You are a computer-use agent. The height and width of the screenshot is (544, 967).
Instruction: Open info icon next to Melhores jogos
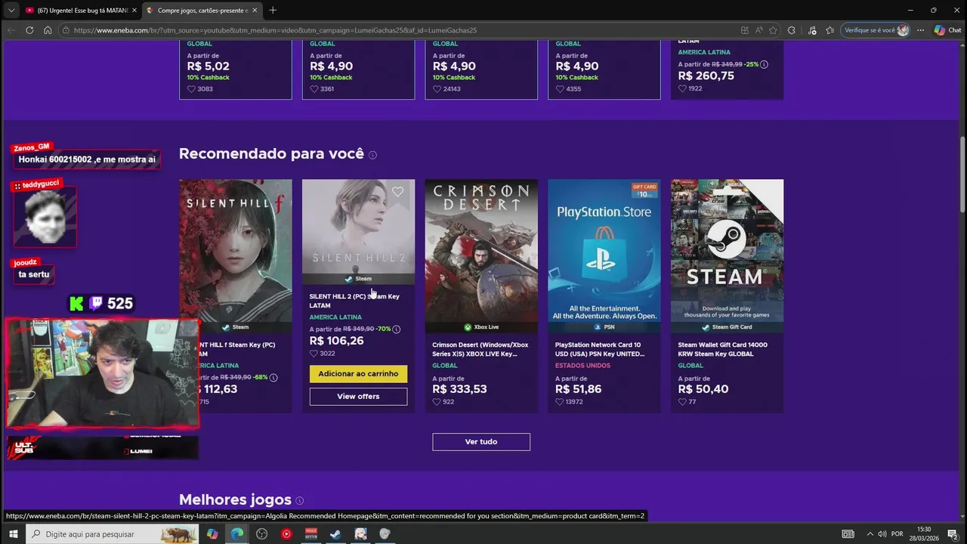pyautogui.click(x=299, y=501)
